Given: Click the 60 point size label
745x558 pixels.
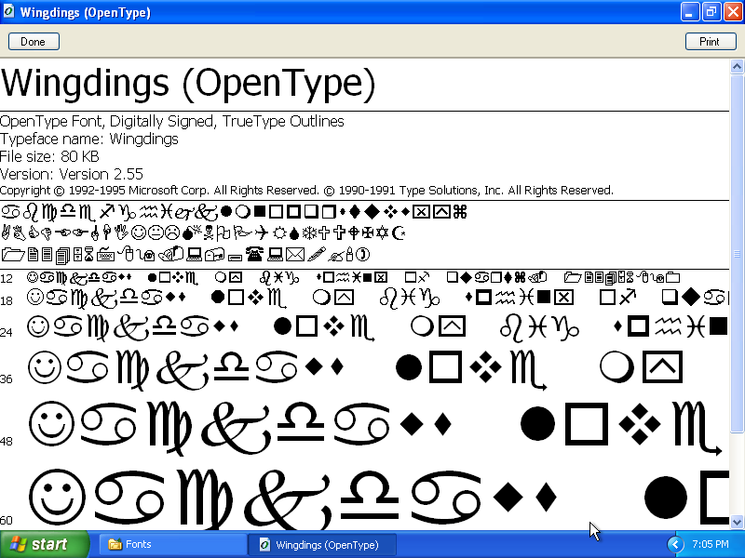Looking at the screenshot, I should coord(7,521).
